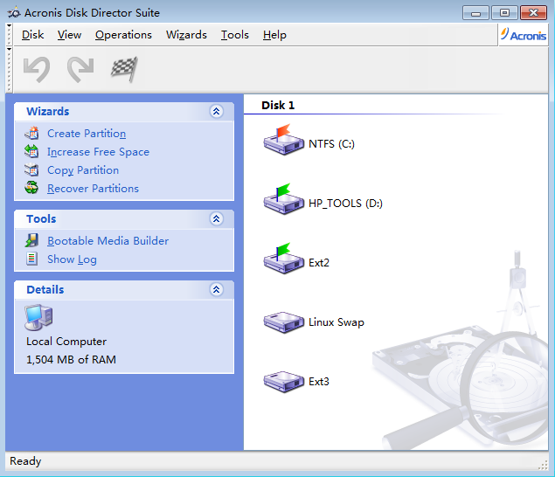Start the Increase Free Space link
This screenshot has height=477, width=555.
98,152
